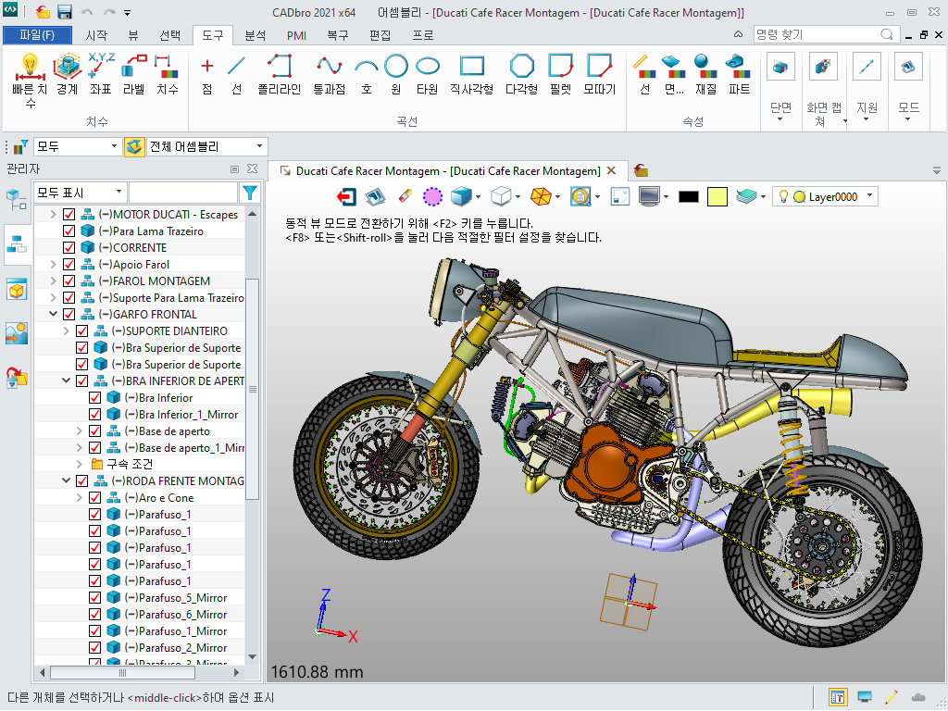Select the Chamfer (모따기) tool
Screen dimensions: 948x711
tap(600, 74)
